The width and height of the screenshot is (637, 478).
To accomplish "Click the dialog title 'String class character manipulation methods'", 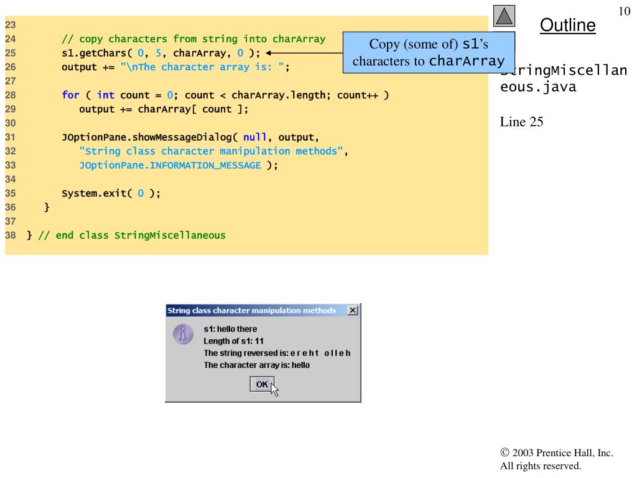I will pos(252,311).
